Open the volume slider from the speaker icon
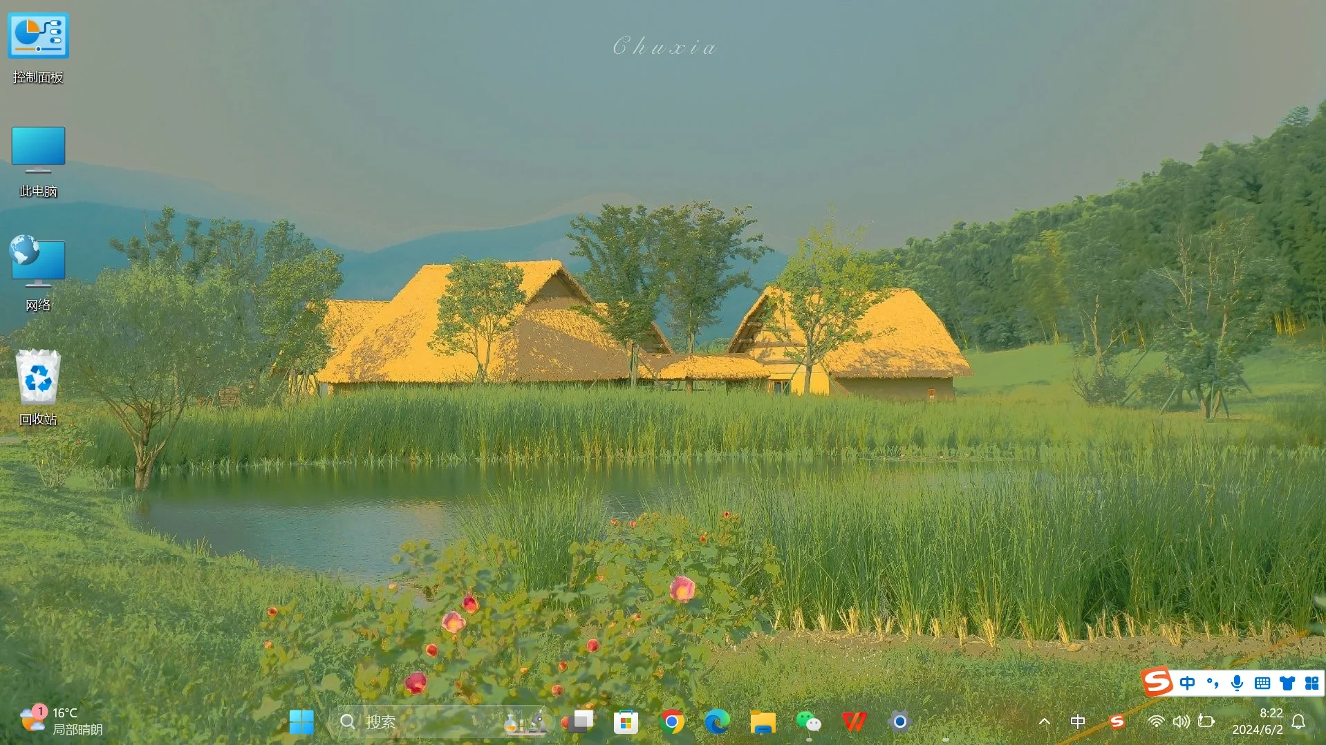 point(1182,722)
